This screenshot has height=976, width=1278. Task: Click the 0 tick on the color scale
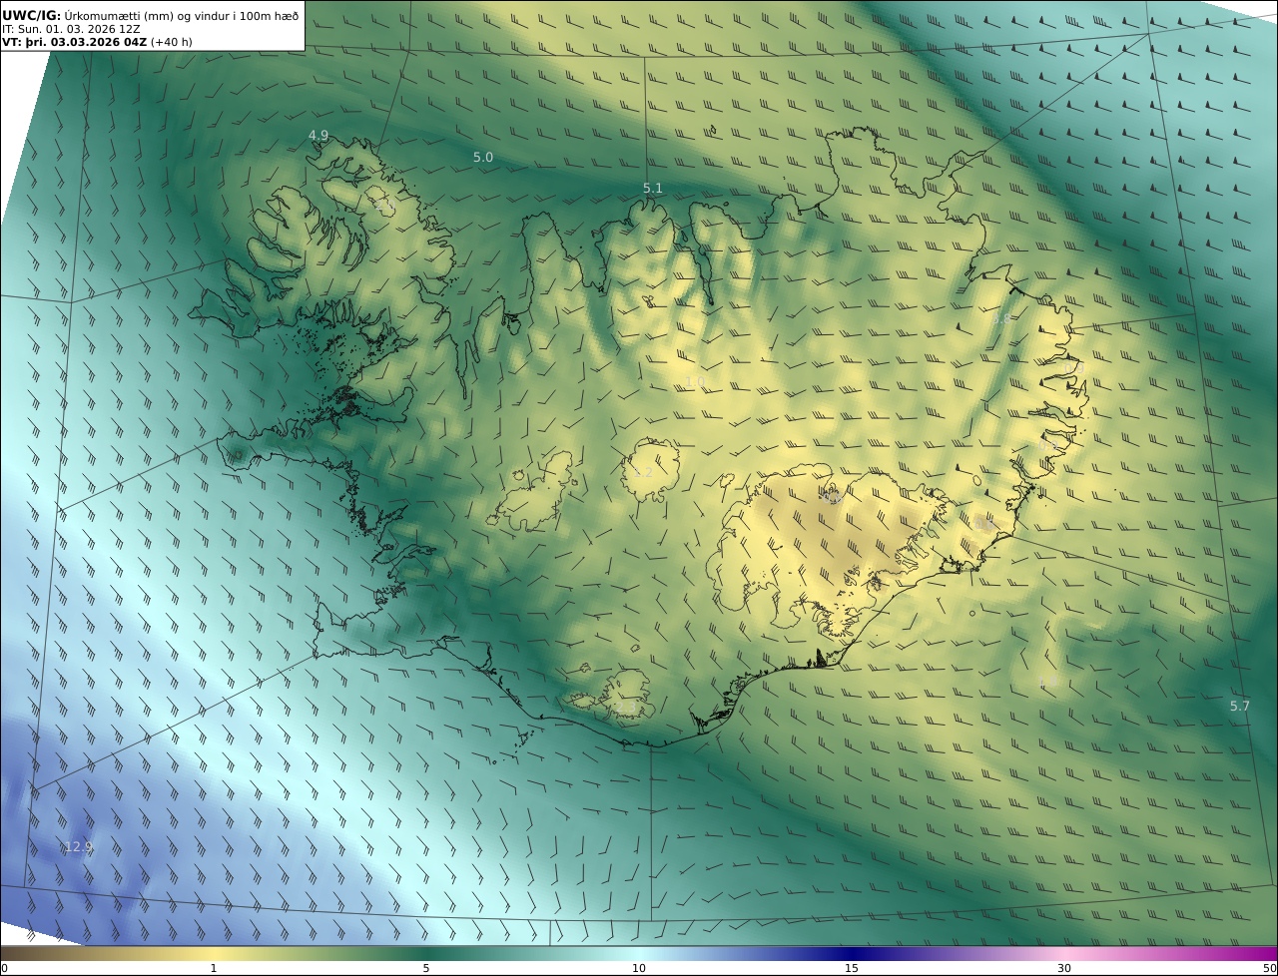[4, 968]
